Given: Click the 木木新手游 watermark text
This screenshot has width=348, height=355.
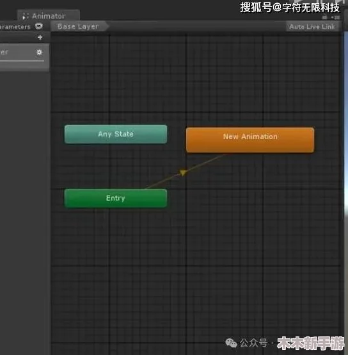Looking at the screenshot, I should [x=311, y=343].
